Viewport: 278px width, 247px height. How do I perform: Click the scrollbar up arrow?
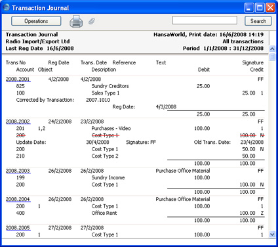click(272, 49)
